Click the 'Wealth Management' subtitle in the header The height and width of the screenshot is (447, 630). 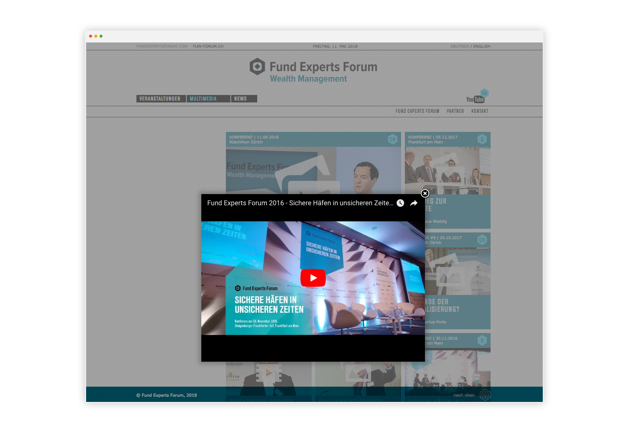click(308, 79)
